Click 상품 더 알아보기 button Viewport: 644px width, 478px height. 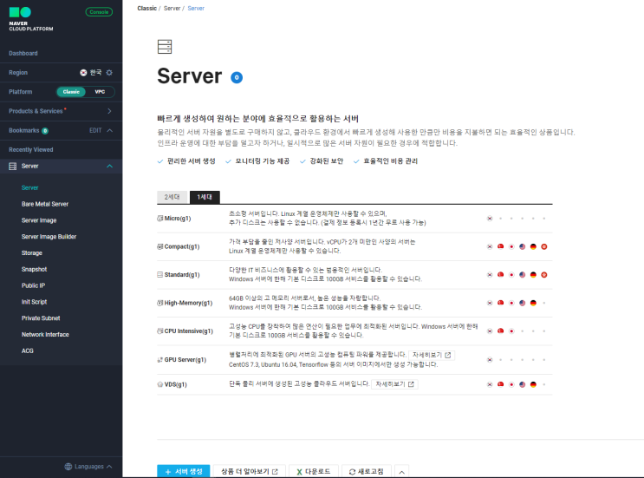coord(250,471)
